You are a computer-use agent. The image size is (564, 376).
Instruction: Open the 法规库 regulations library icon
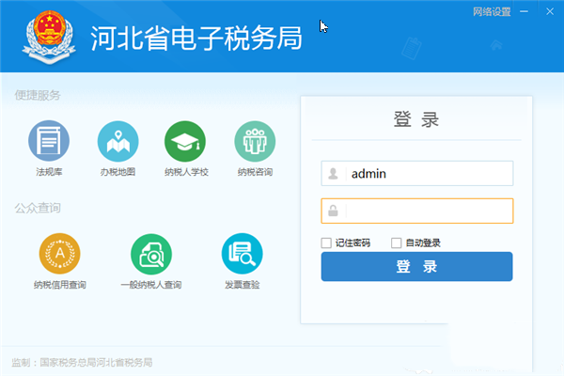(49, 142)
